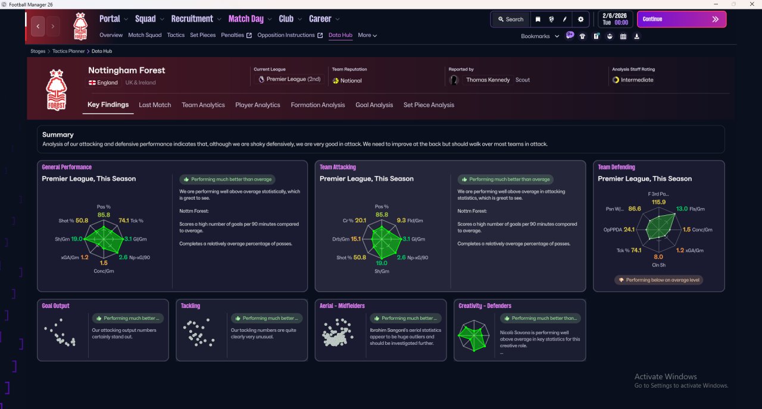
Task: Open the Team Attacking card heading
Action: 338,167
